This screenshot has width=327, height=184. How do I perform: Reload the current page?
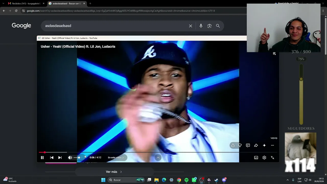16,11
